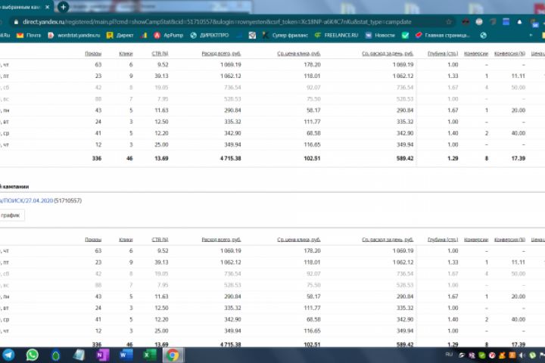
Task: Bookmark this page with the star icon
Action: [449, 22]
